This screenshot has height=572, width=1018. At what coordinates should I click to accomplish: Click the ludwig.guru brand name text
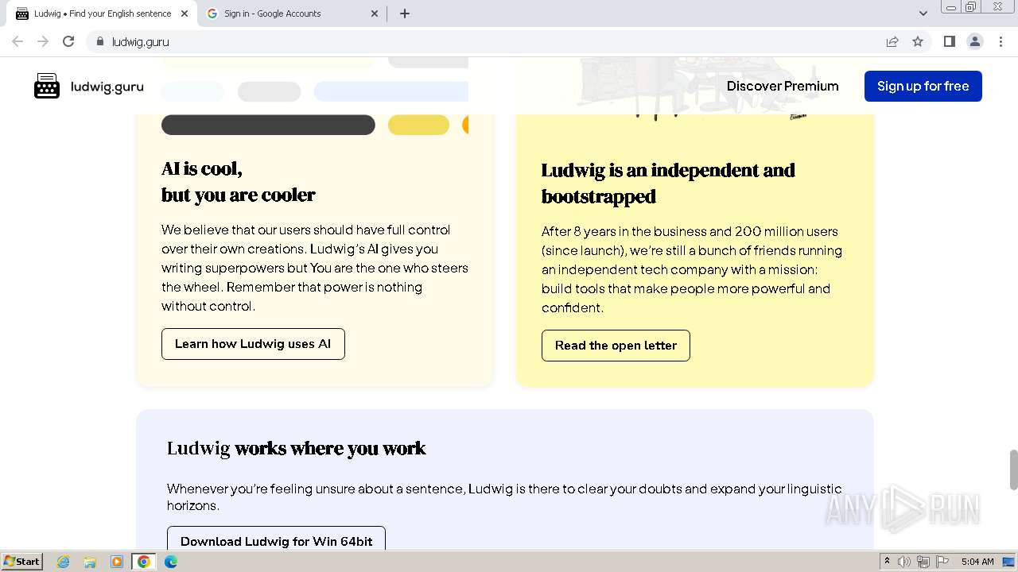pyautogui.click(x=107, y=87)
